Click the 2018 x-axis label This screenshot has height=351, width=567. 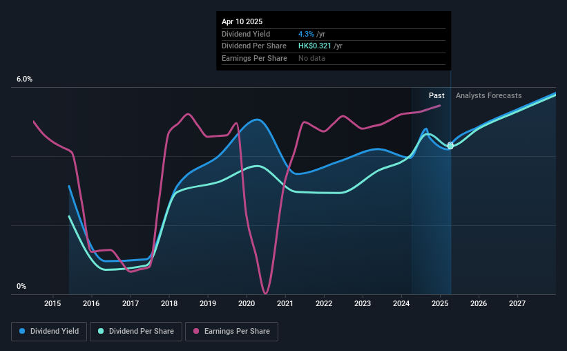coord(169,303)
